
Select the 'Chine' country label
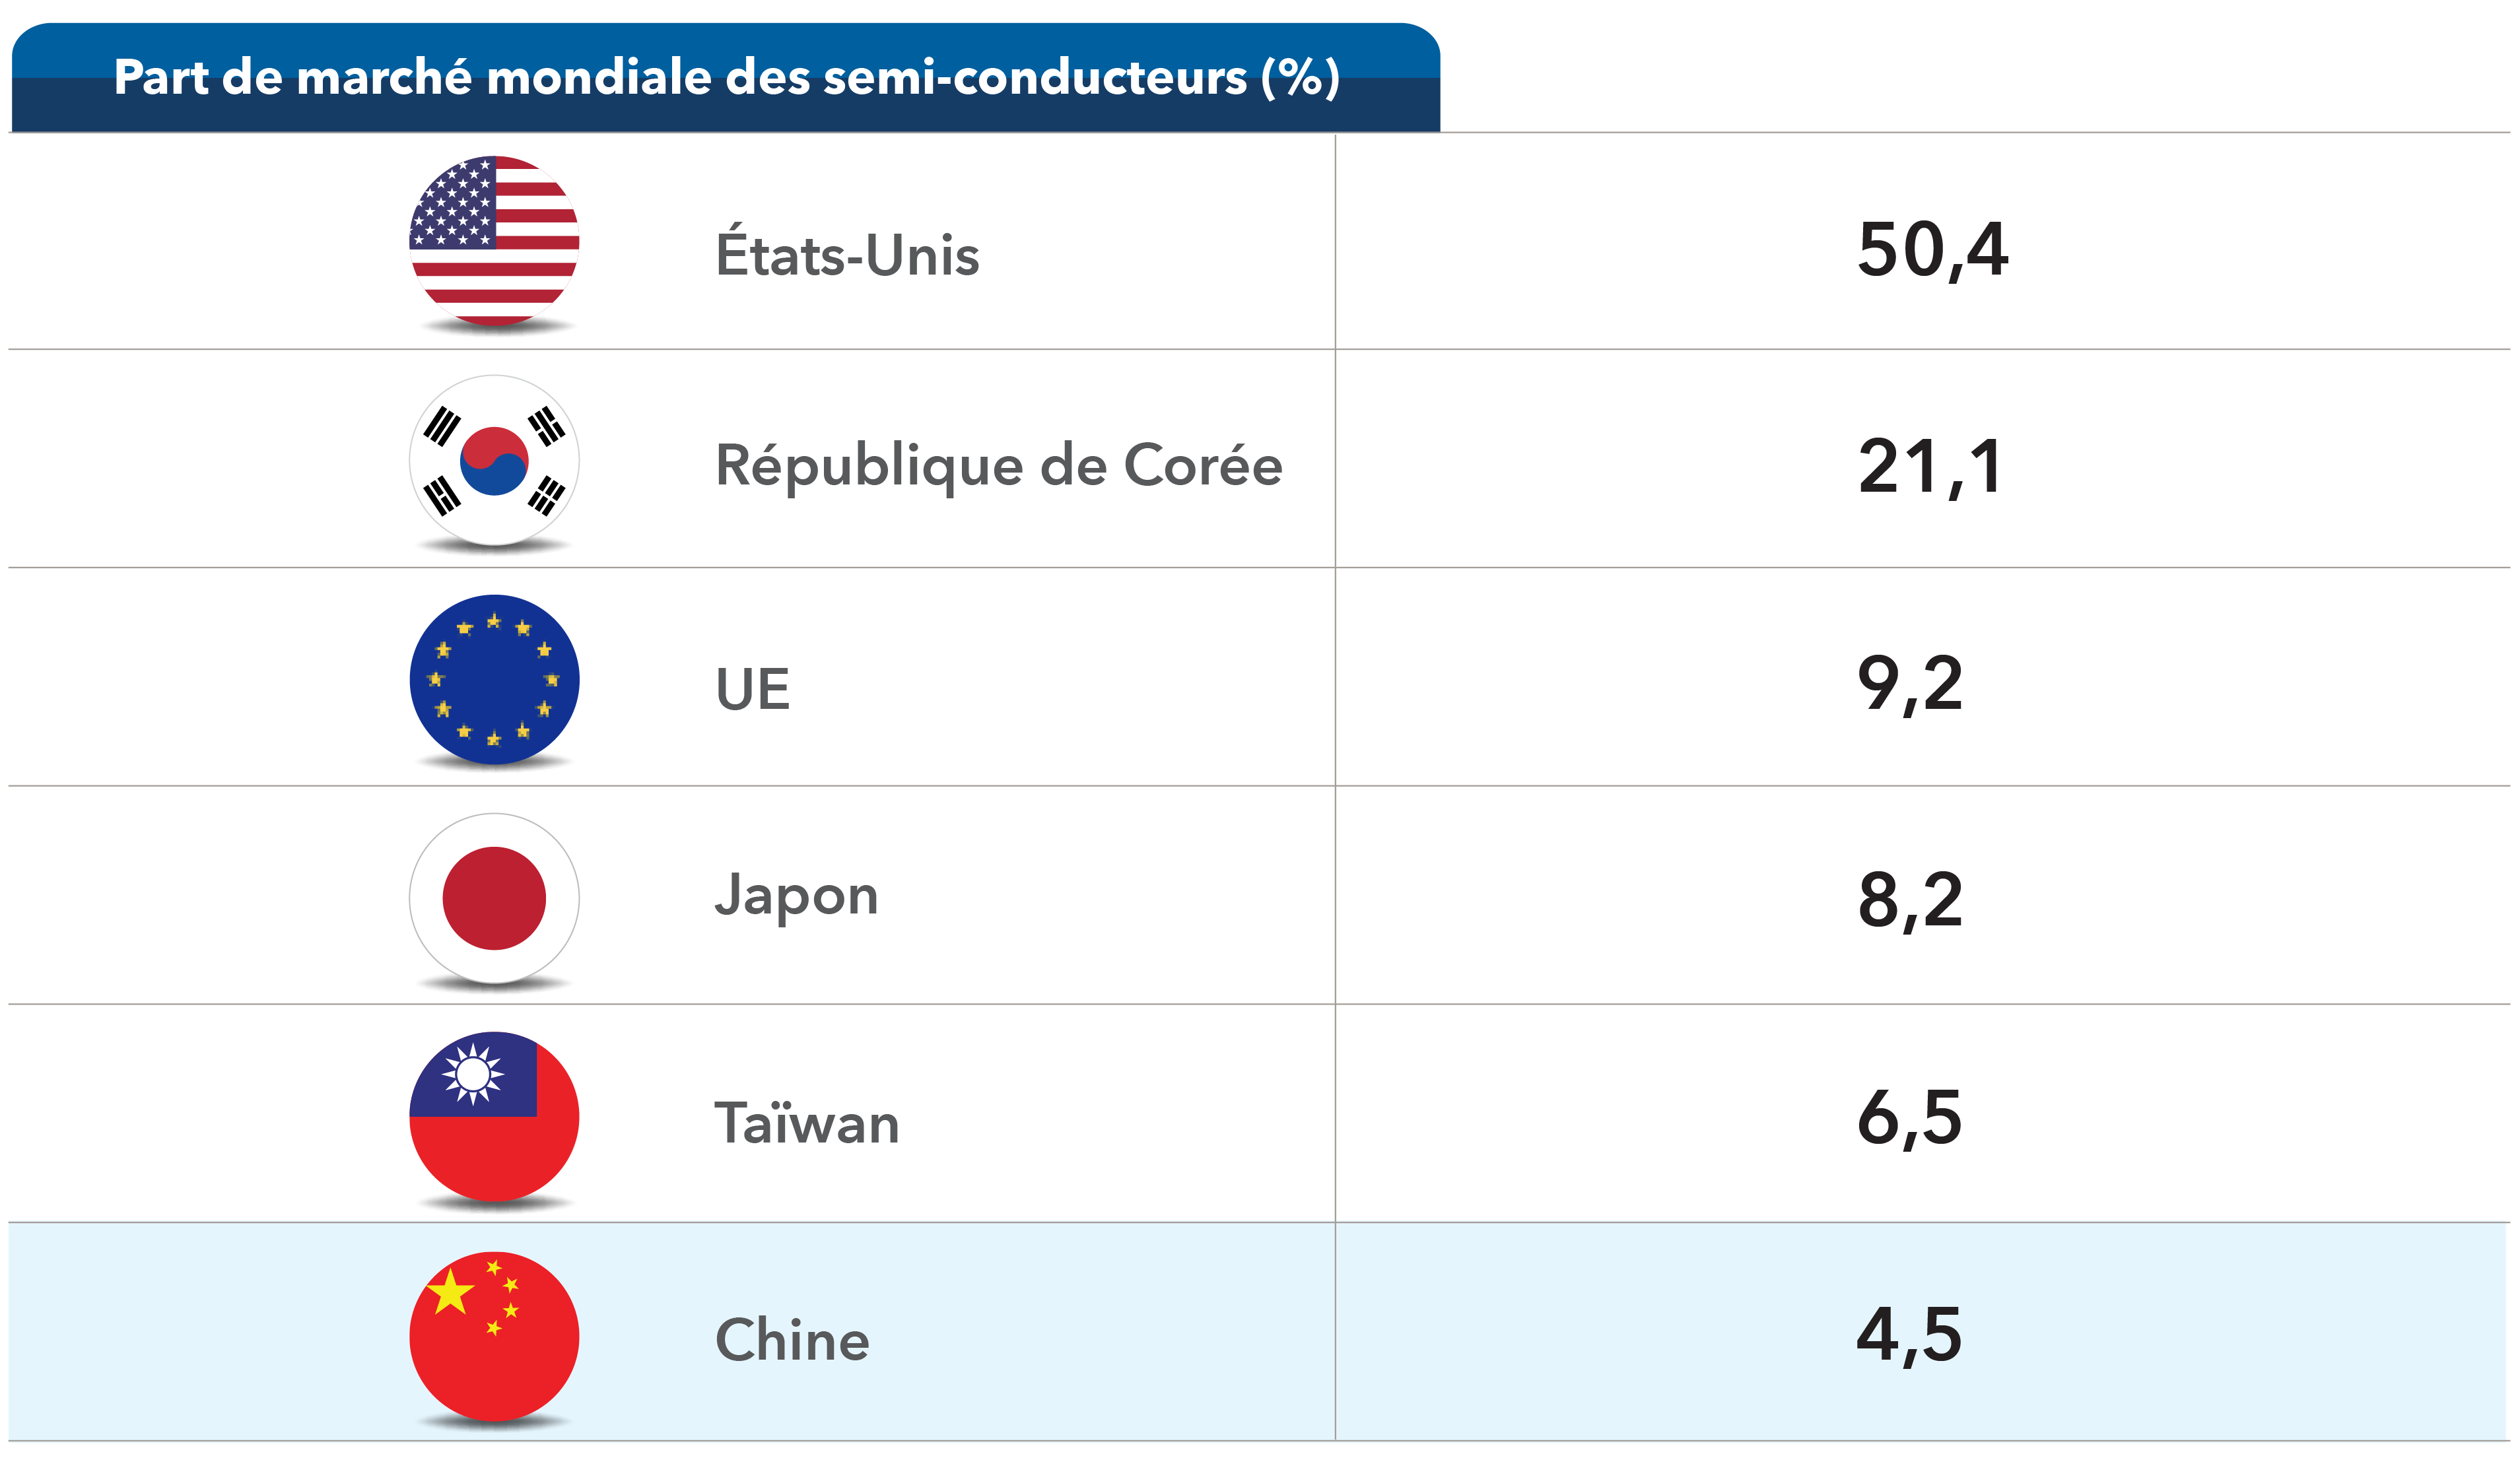tap(792, 1340)
